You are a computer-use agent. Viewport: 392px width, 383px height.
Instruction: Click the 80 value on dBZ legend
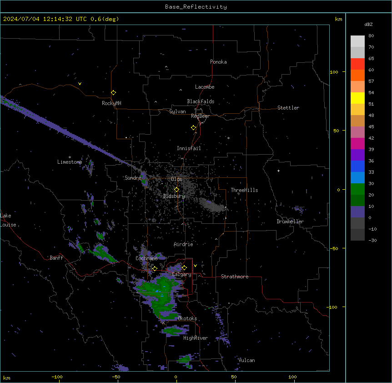point(371,36)
